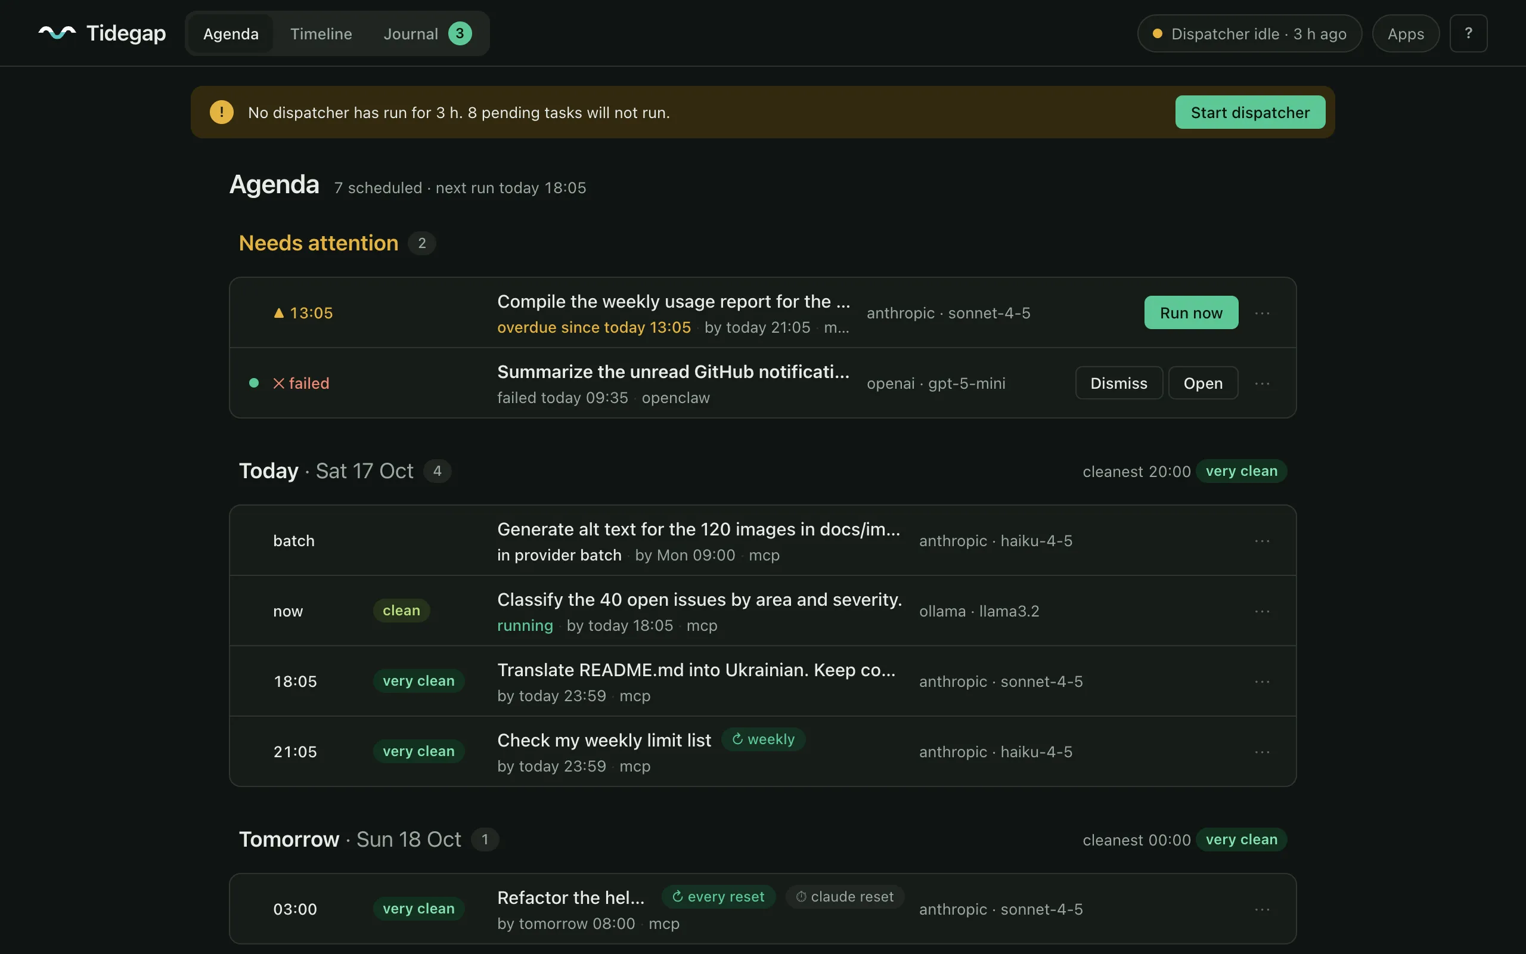Open the failed GitHub notifications task
1526x954 pixels.
(1203, 383)
